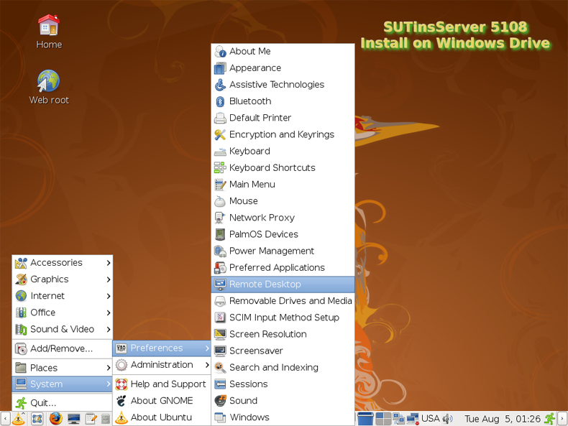Click the workspace switcher in panel
This screenshot has height=426, width=568.
[x=383, y=419]
